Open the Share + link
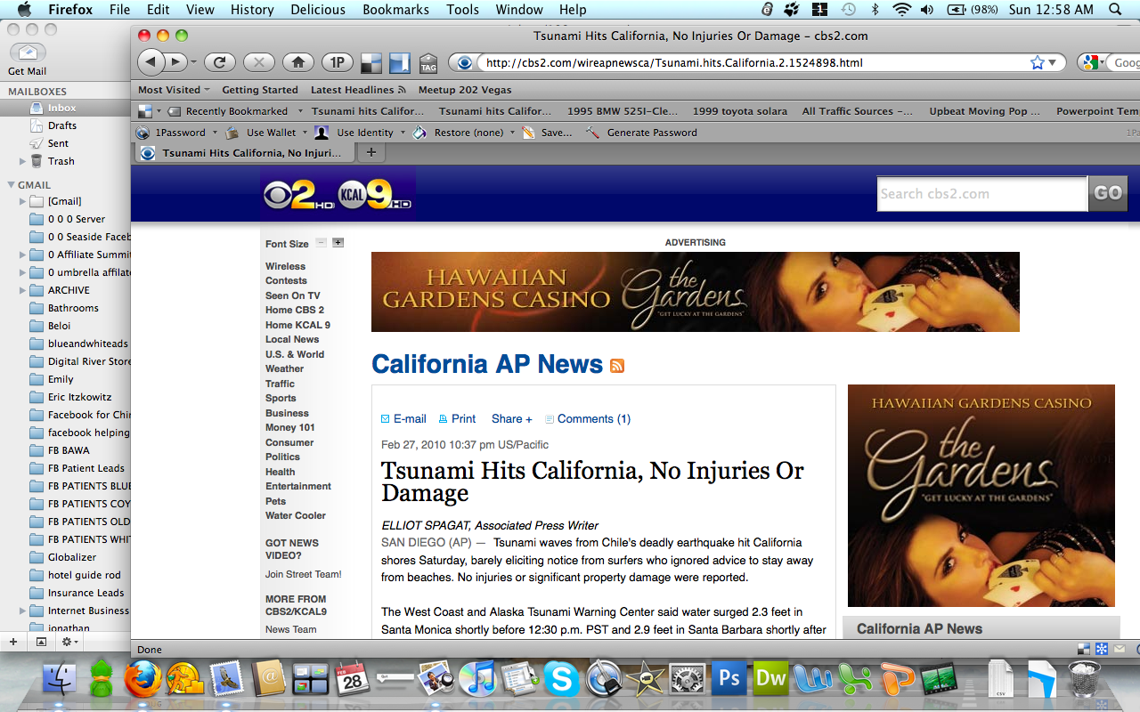 (x=512, y=418)
